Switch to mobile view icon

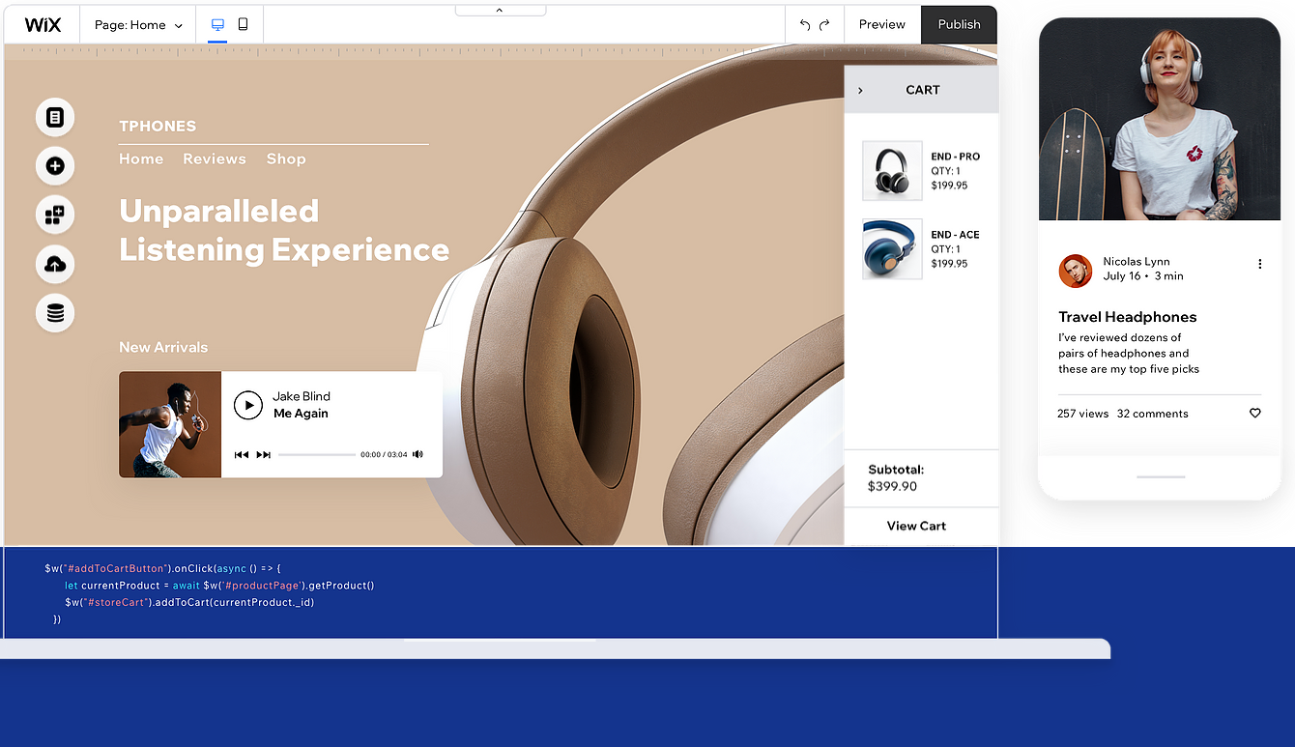pyautogui.click(x=243, y=25)
